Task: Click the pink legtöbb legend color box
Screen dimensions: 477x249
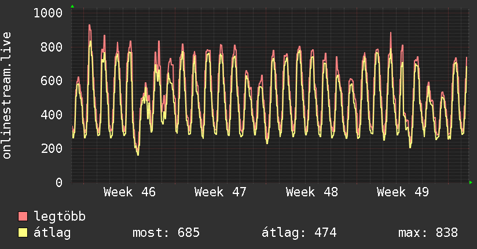Action: click(23, 216)
